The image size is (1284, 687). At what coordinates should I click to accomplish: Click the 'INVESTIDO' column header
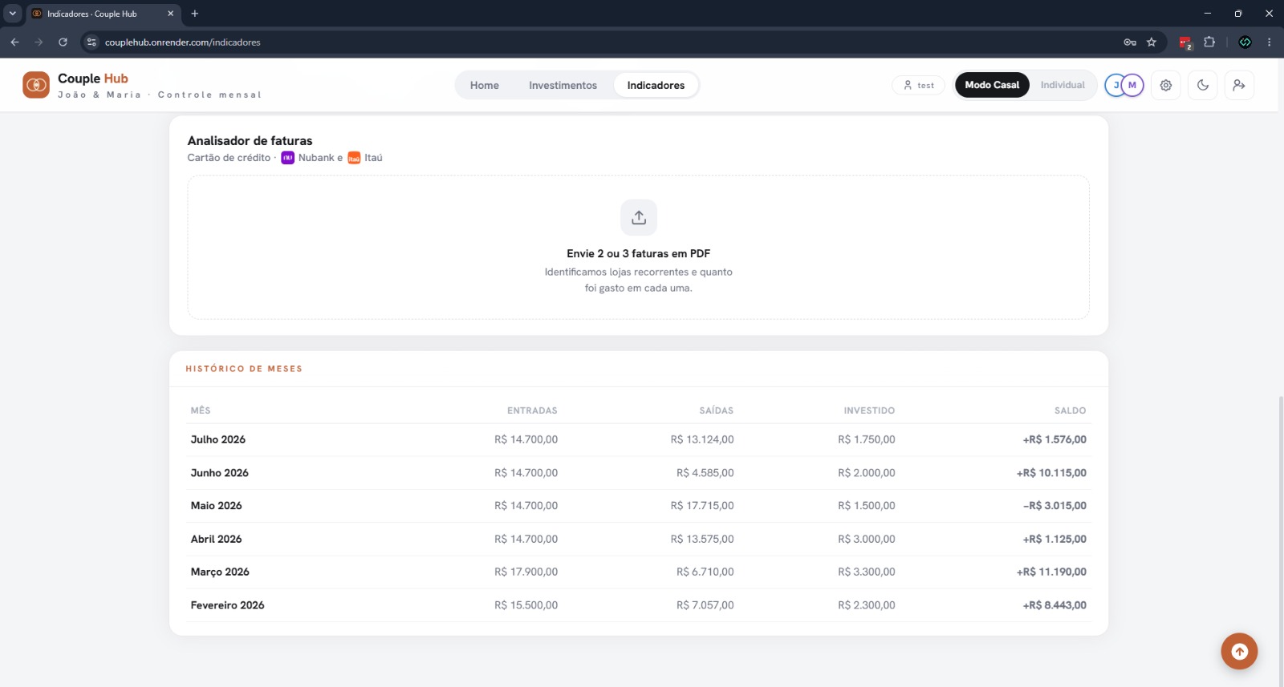869,410
